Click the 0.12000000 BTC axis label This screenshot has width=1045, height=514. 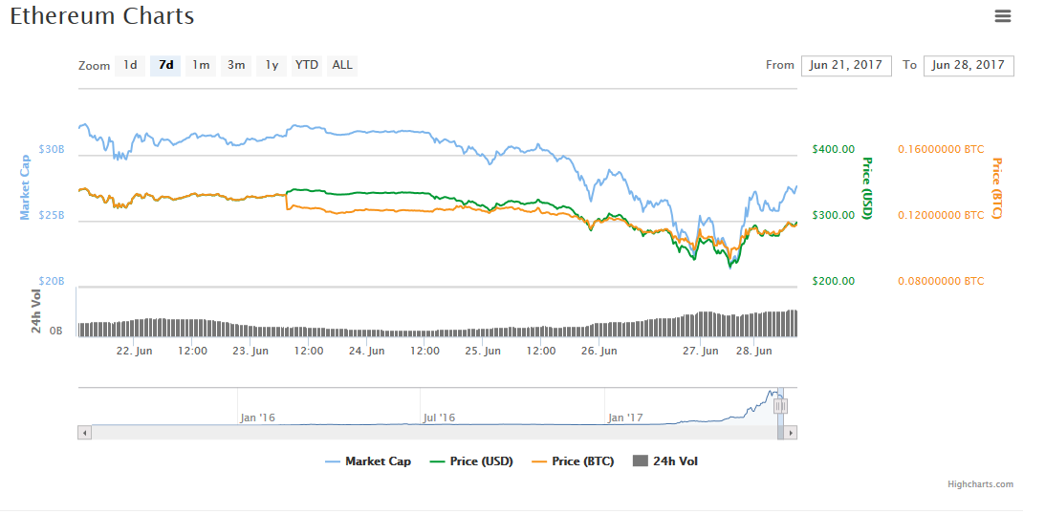(941, 215)
